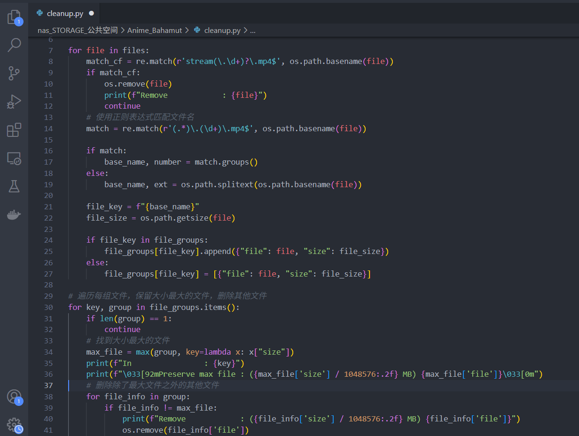Open Run and Debug view icon
The height and width of the screenshot is (436, 579).
coord(14,101)
